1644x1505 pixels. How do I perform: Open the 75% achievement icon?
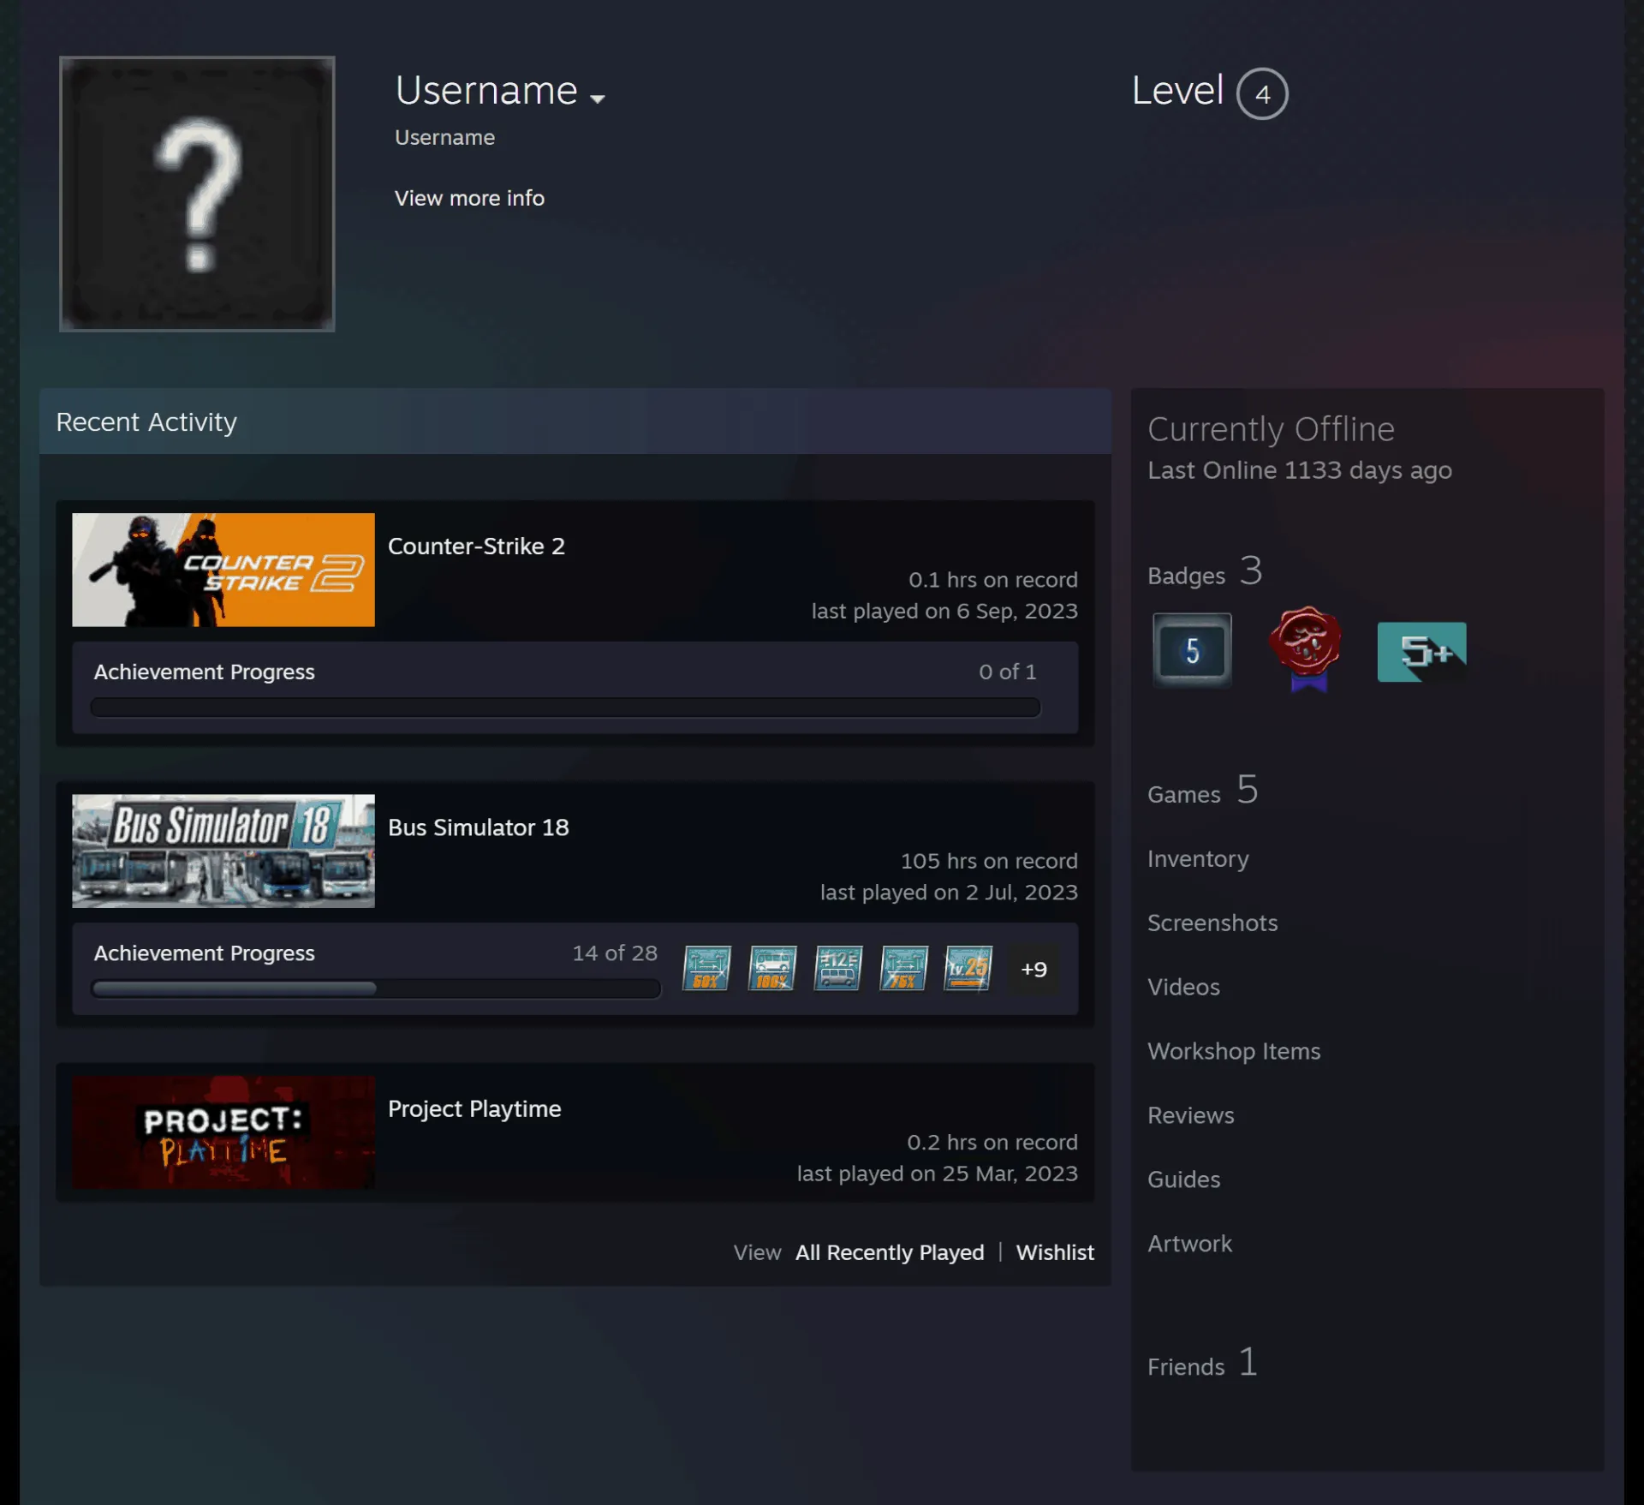click(x=904, y=968)
